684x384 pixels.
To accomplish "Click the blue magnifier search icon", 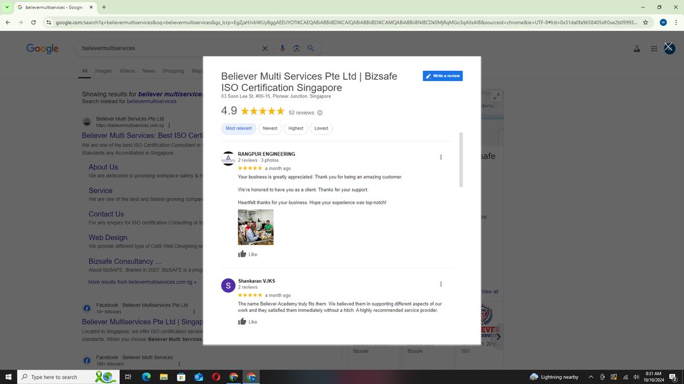I will coord(310,48).
